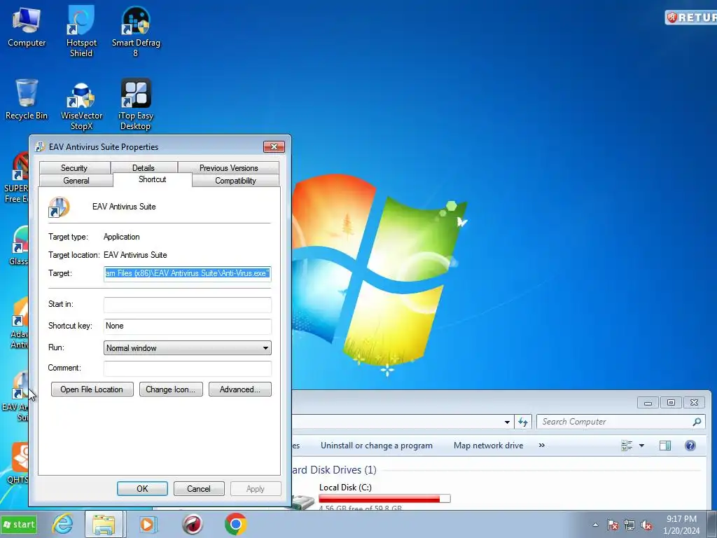Click the muted volume tray icon
Image resolution: width=717 pixels, height=538 pixels.
[x=646, y=525]
